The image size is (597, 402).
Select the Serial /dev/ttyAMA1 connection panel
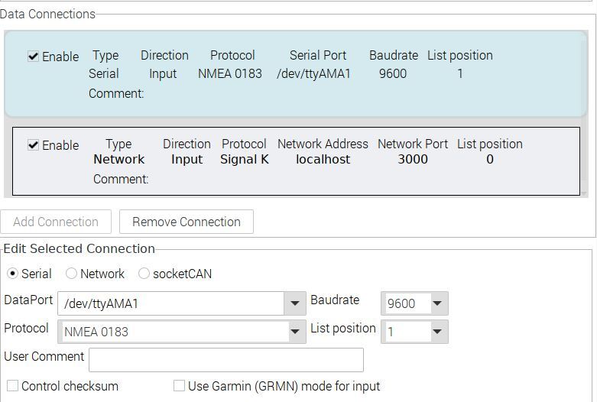pyautogui.click(x=295, y=74)
